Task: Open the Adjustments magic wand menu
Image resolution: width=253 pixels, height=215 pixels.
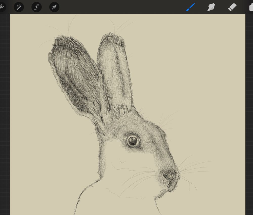Action: click(x=19, y=7)
